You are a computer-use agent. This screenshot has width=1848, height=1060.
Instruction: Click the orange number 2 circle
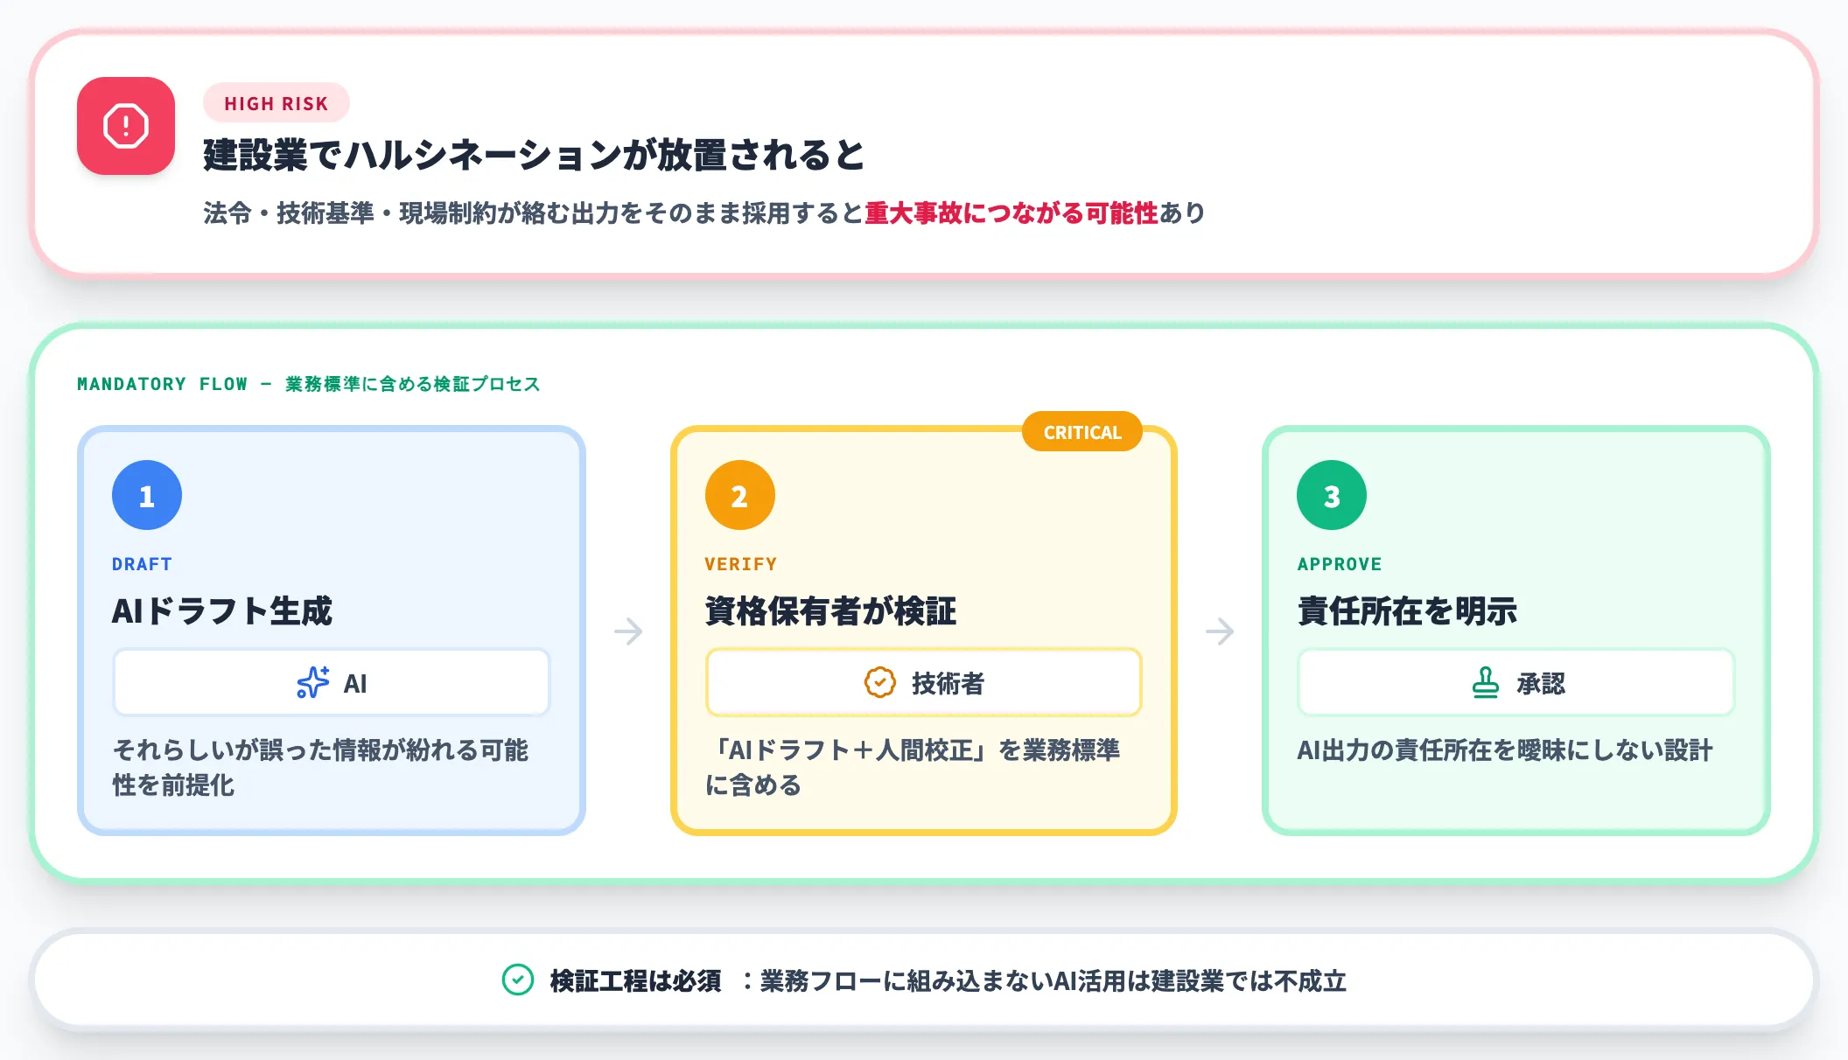click(x=740, y=495)
